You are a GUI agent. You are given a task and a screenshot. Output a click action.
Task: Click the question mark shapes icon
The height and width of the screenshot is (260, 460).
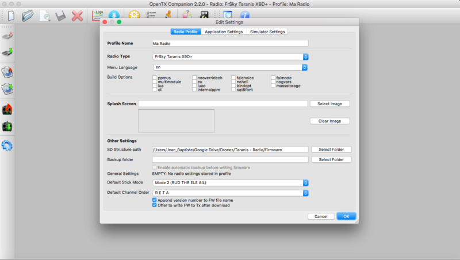[x=187, y=15]
